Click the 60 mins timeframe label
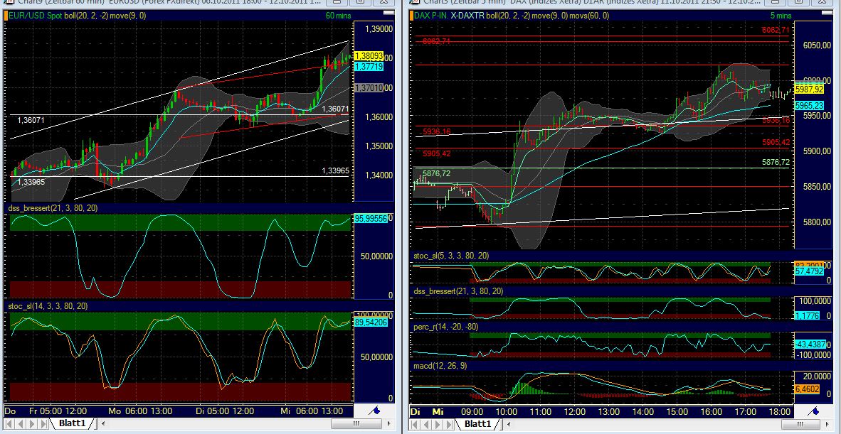This screenshot has width=841, height=434. (339, 15)
